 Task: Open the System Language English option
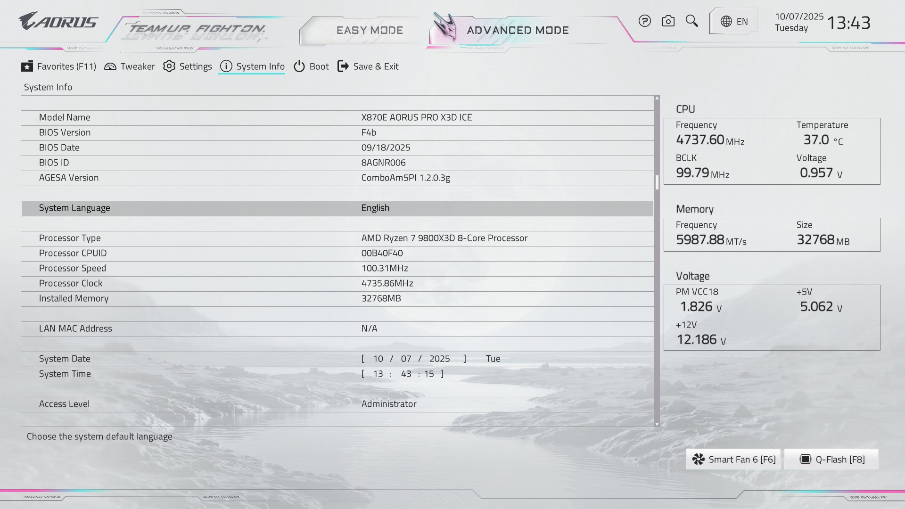375,208
